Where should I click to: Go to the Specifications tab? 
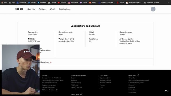(x=64, y=9)
